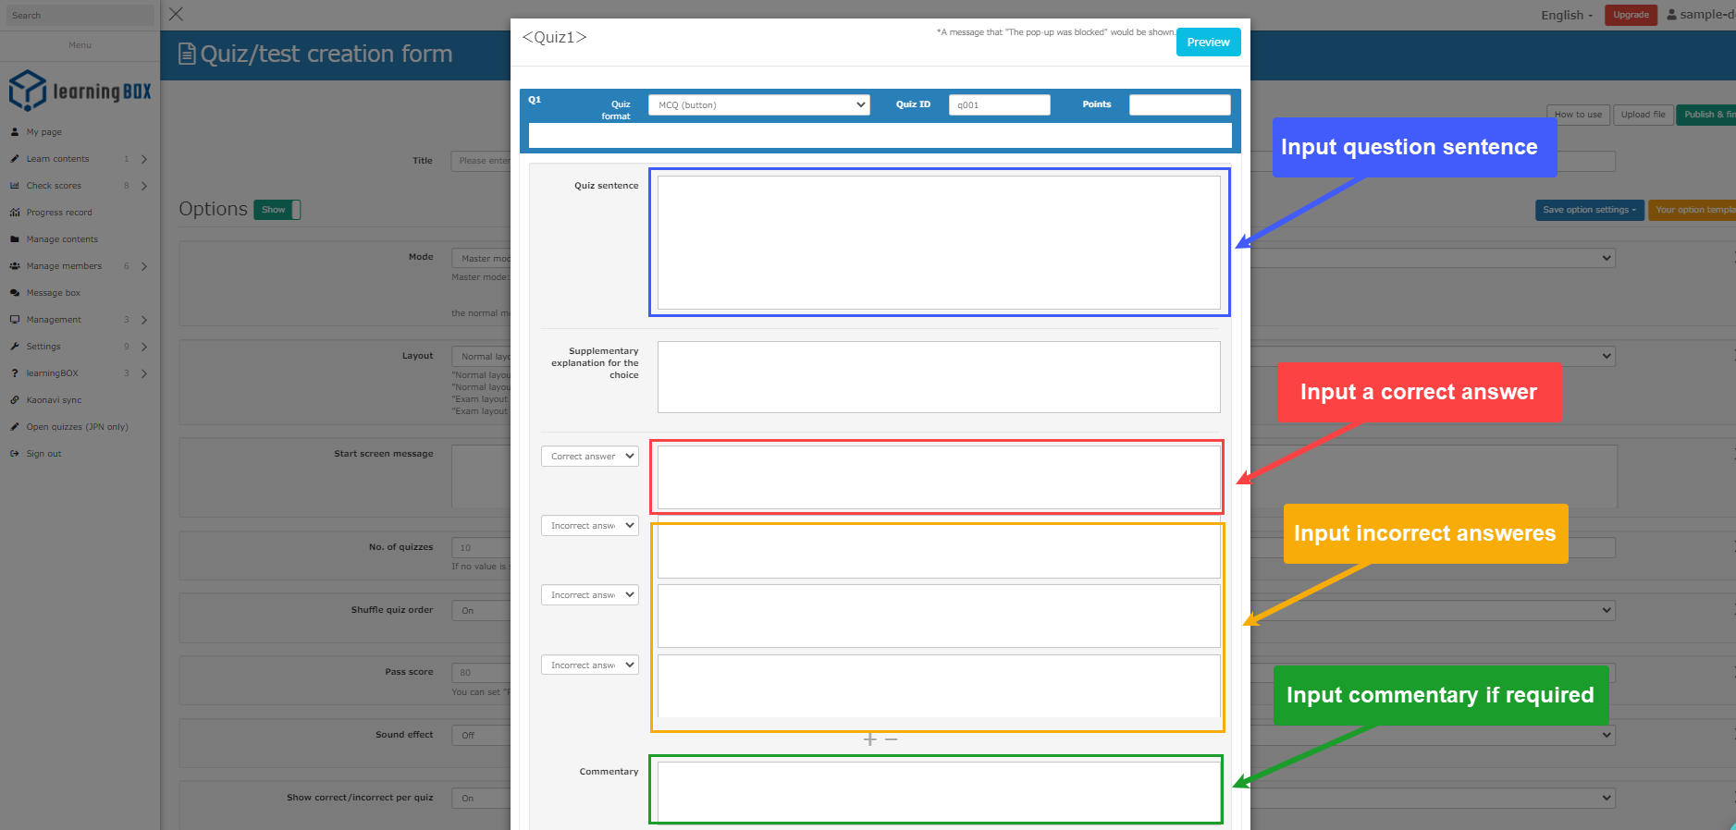The width and height of the screenshot is (1736, 830).
Task: Click the Manage contents folder icon
Action: [15, 239]
